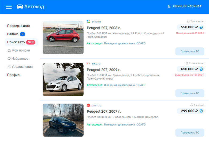The width and height of the screenshot is (209, 141).
Task: Click Автокредит on the 2007 Peugeot listing
Action: point(95,124)
